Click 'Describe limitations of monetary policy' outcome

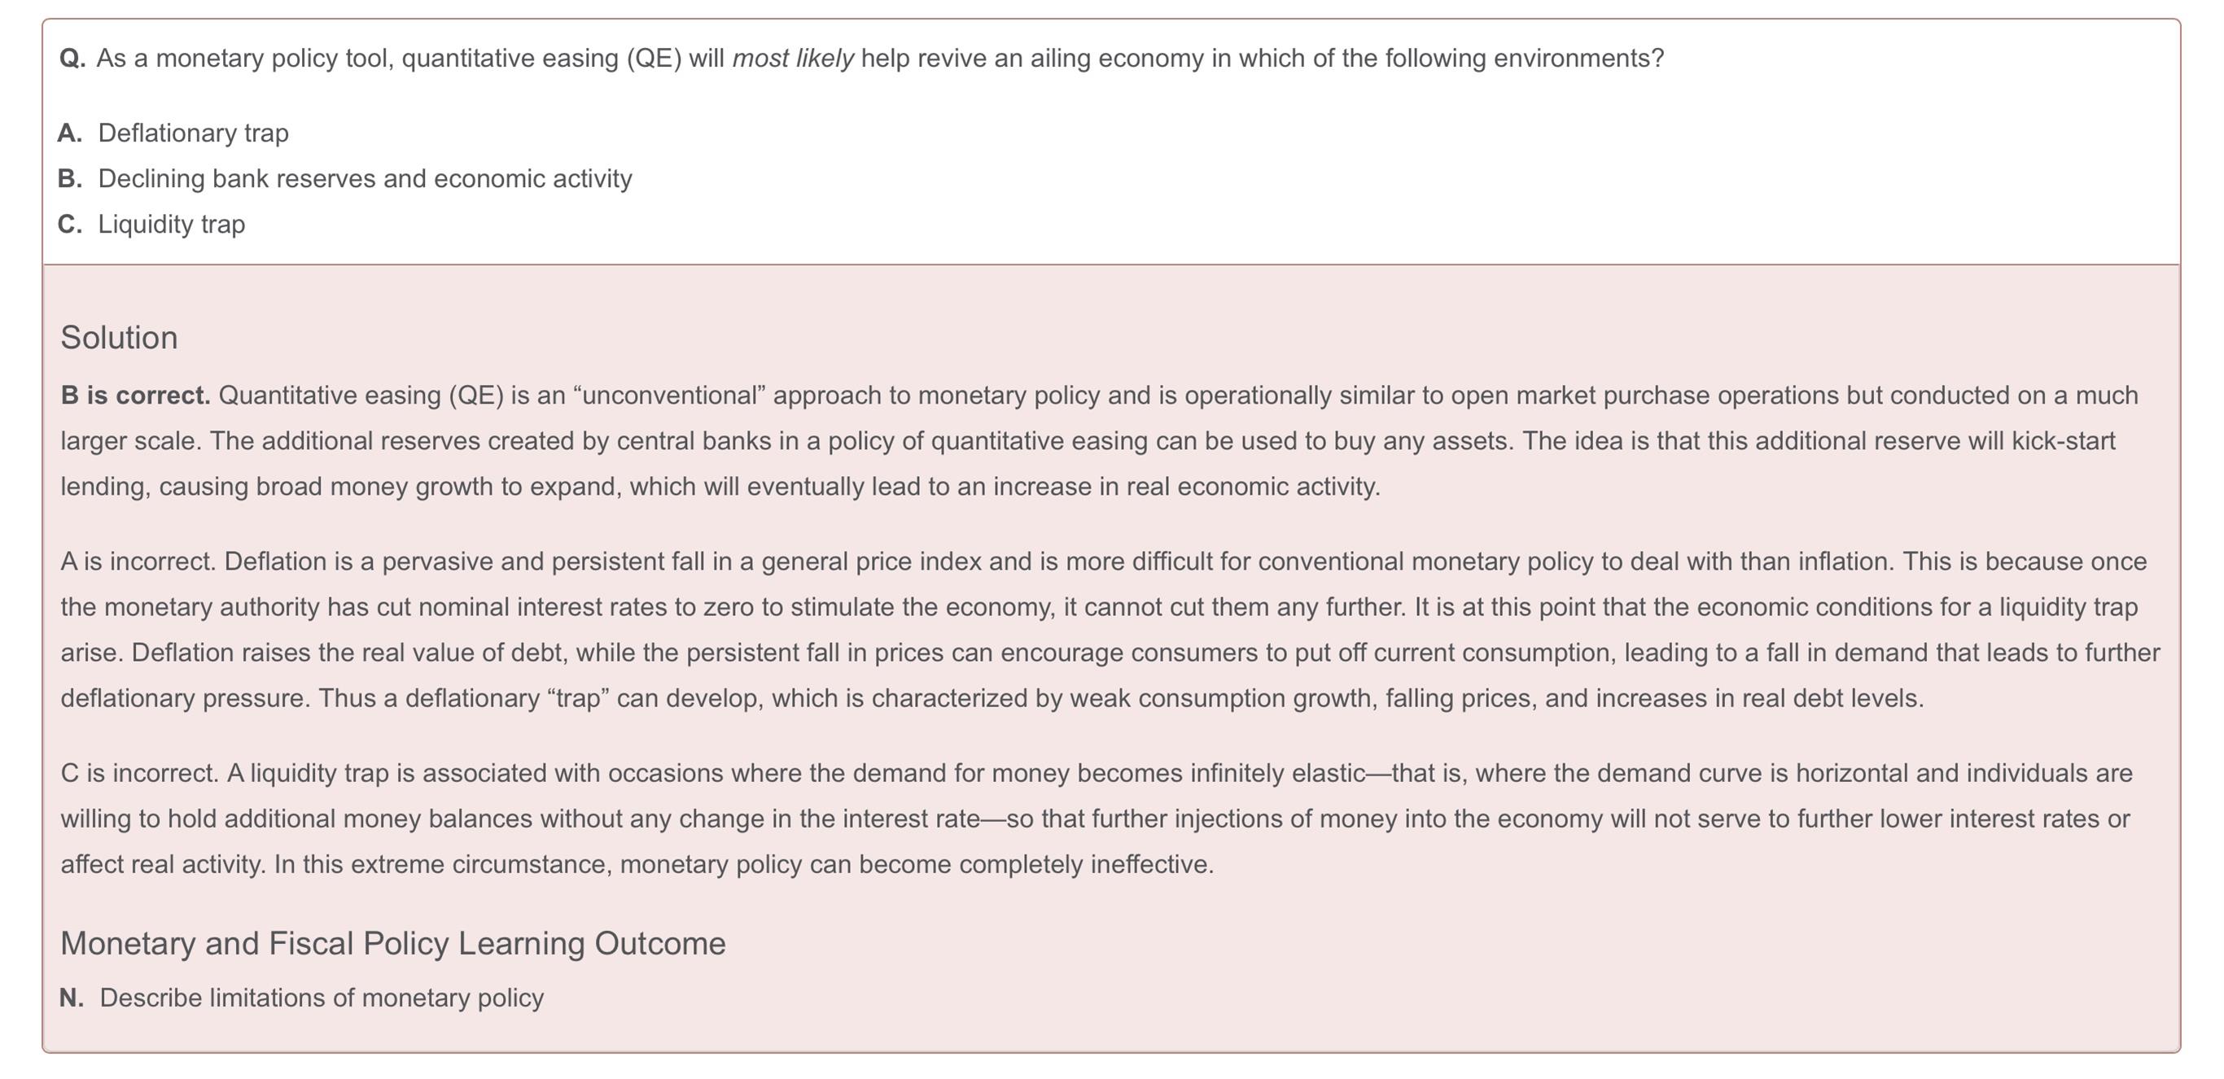coord(322,998)
